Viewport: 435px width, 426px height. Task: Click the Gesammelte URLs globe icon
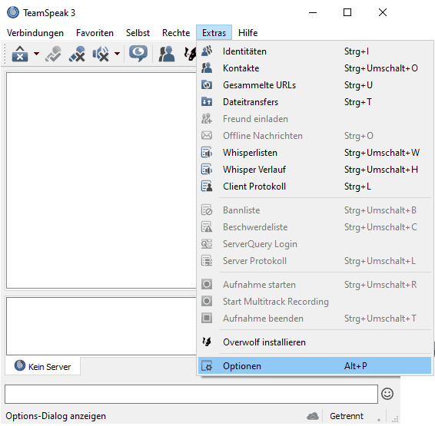click(x=207, y=85)
